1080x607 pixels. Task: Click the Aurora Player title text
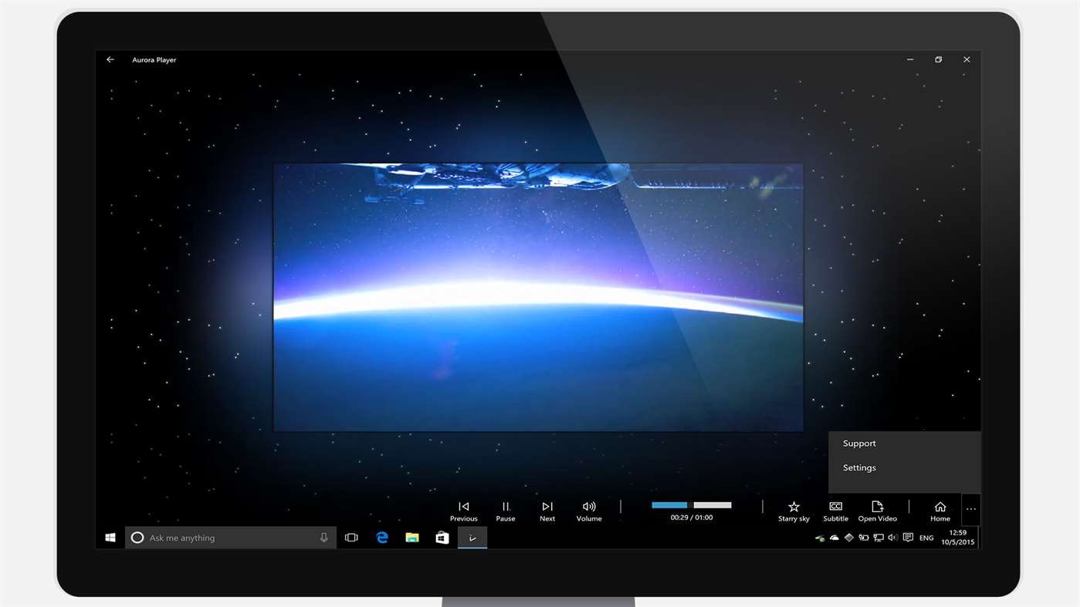point(154,59)
